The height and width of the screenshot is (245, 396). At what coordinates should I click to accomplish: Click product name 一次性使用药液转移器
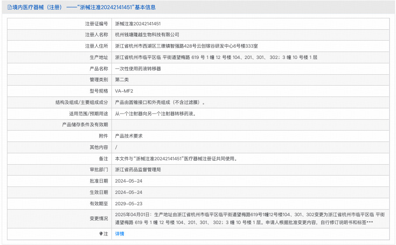pos(138,69)
